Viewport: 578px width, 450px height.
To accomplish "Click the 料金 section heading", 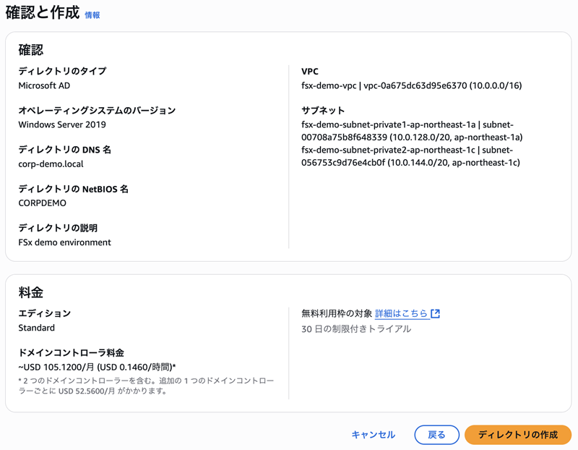I will [x=31, y=292].
